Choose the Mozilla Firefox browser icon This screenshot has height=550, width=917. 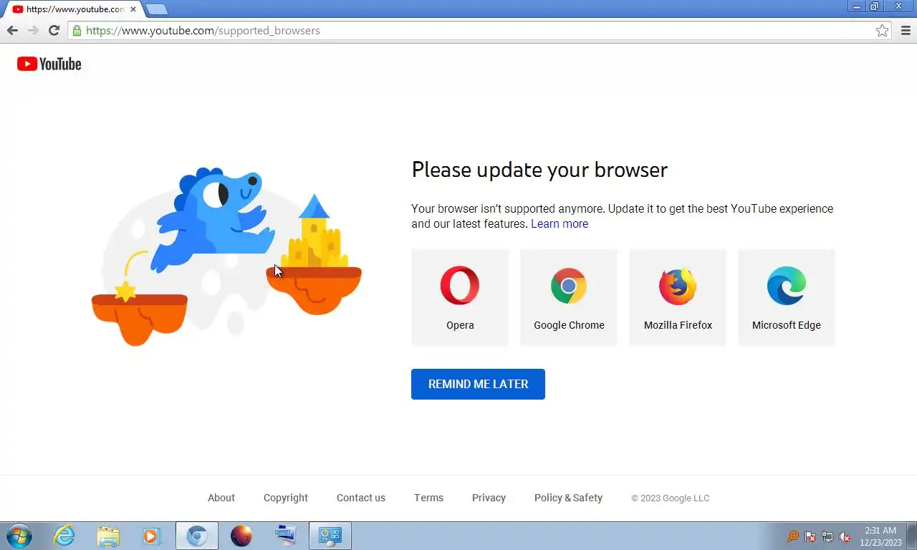(678, 286)
